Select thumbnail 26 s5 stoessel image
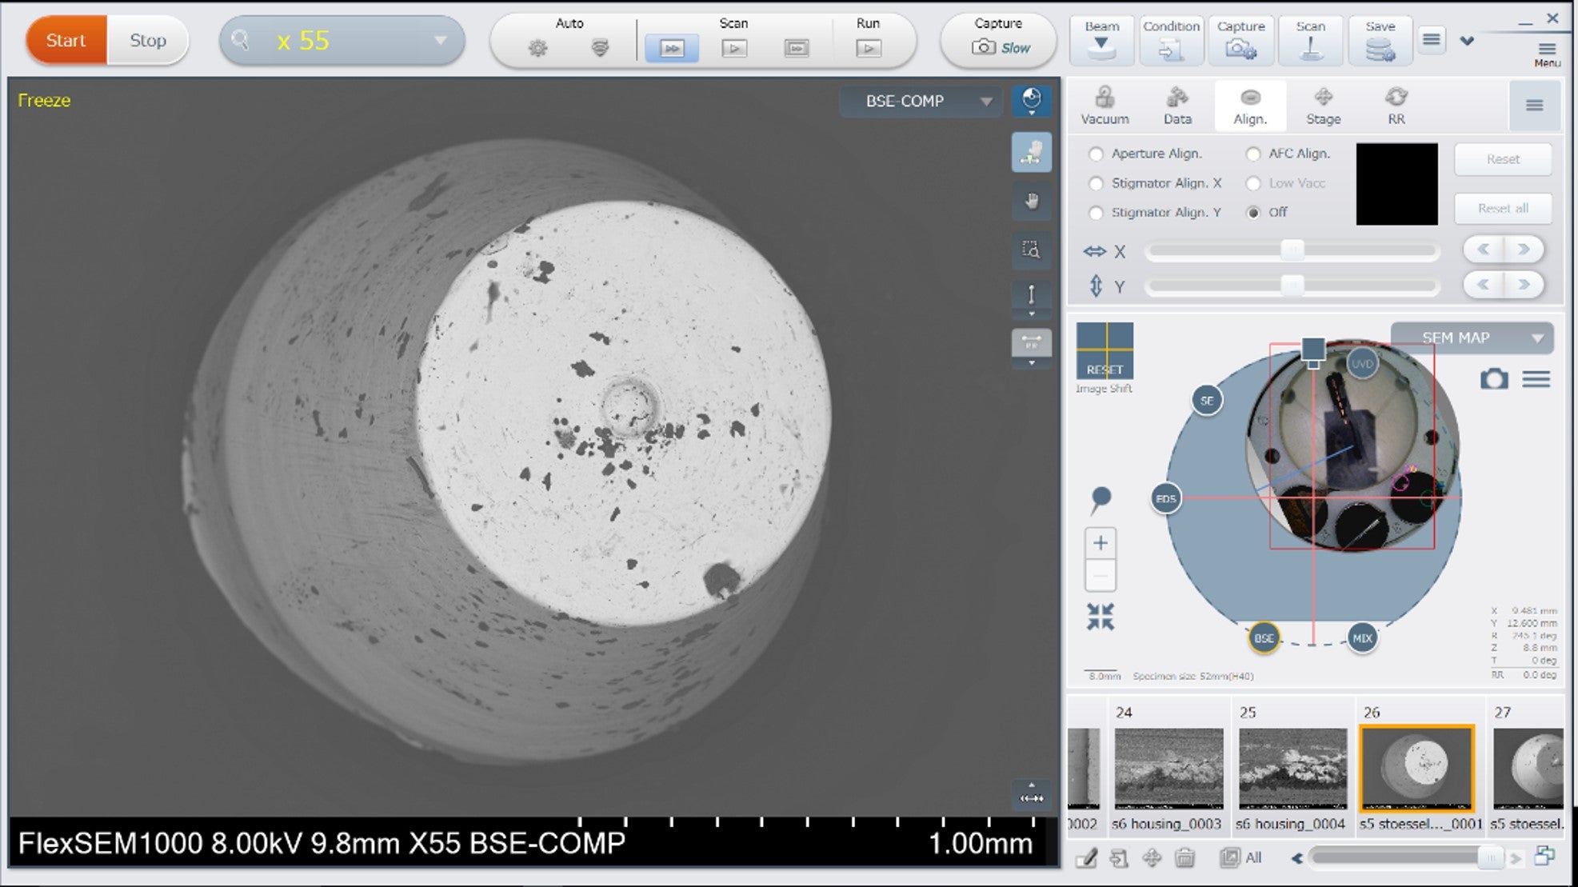 click(x=1417, y=766)
